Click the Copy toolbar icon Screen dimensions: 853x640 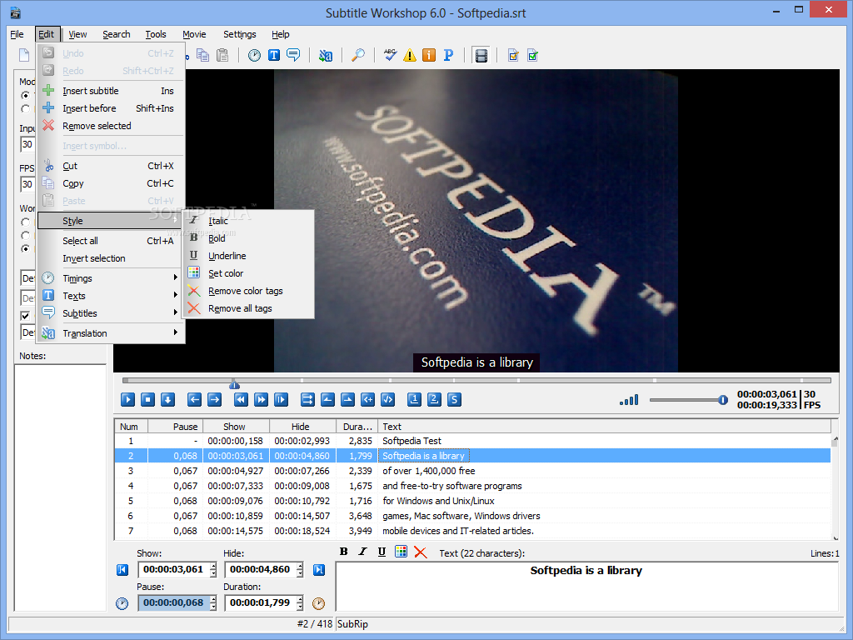click(x=203, y=55)
